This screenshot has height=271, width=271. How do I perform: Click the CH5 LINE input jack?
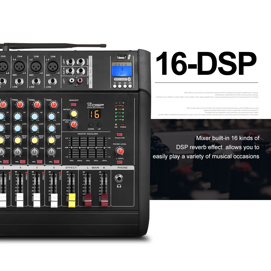pyautogui.click(x=36, y=81)
